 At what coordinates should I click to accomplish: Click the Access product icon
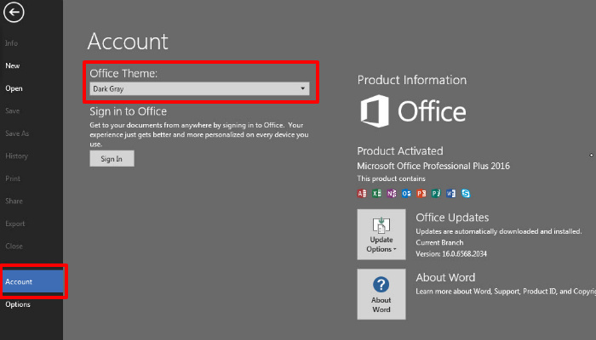pos(362,194)
